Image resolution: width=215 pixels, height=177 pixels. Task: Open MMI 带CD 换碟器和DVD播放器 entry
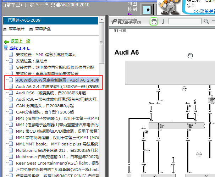click(x=57, y=131)
